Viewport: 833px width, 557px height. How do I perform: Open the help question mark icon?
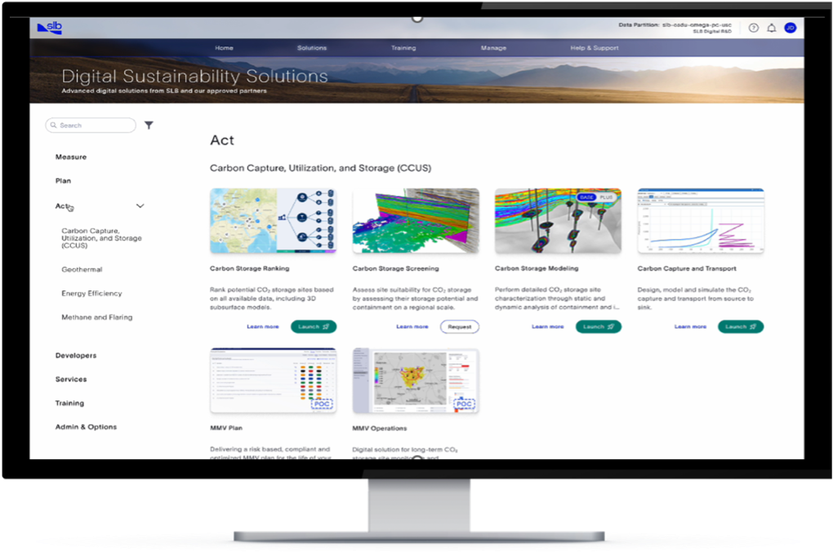click(x=753, y=28)
